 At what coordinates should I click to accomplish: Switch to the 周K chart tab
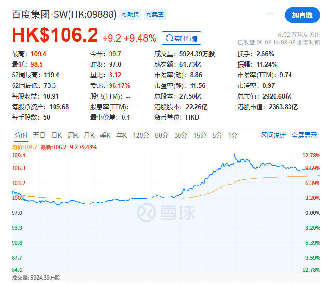coord(73,135)
